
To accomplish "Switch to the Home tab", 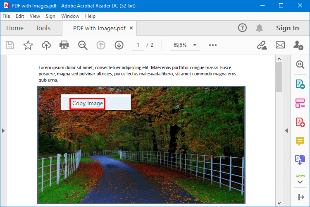I will (15, 28).
